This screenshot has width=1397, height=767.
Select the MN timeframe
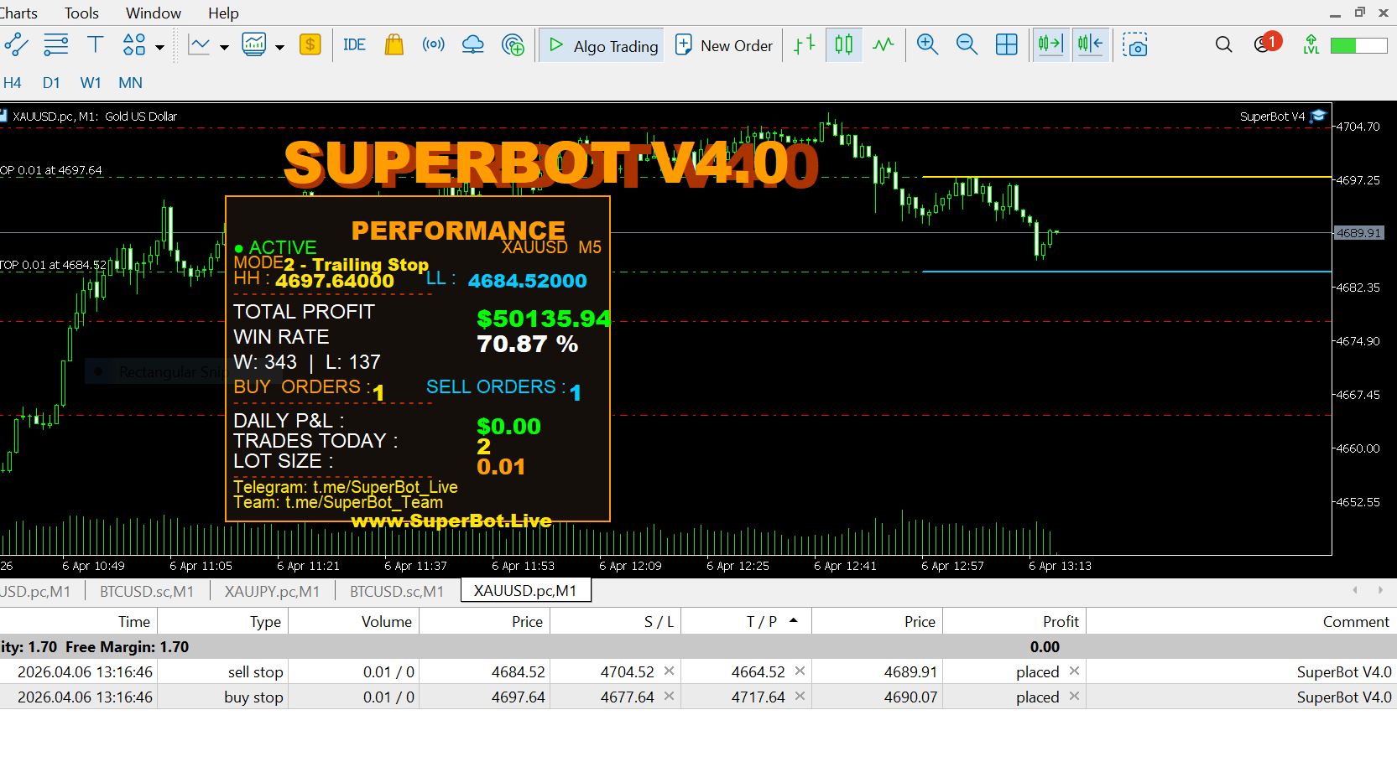point(130,83)
